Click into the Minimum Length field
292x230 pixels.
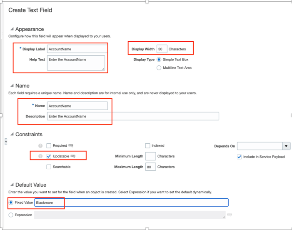pos(150,156)
